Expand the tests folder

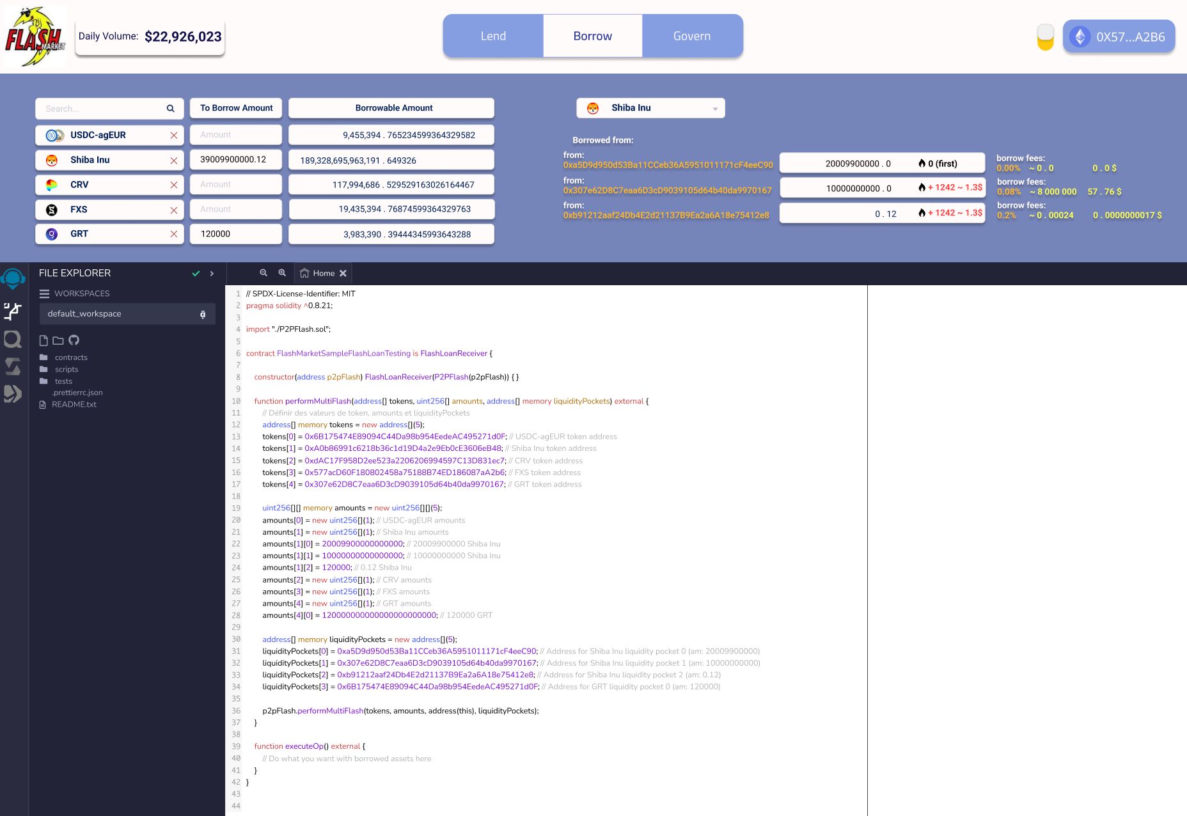(x=56, y=381)
